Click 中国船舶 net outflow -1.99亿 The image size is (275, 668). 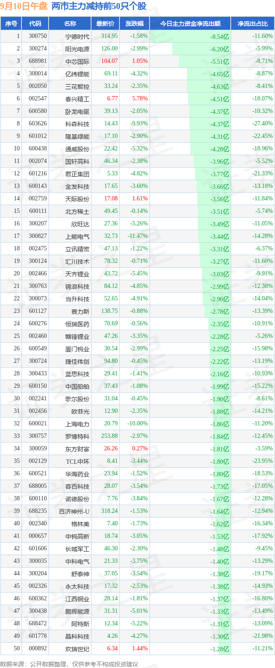[220, 387]
